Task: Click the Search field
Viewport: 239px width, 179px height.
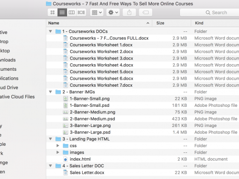Action: [x=209, y=13]
